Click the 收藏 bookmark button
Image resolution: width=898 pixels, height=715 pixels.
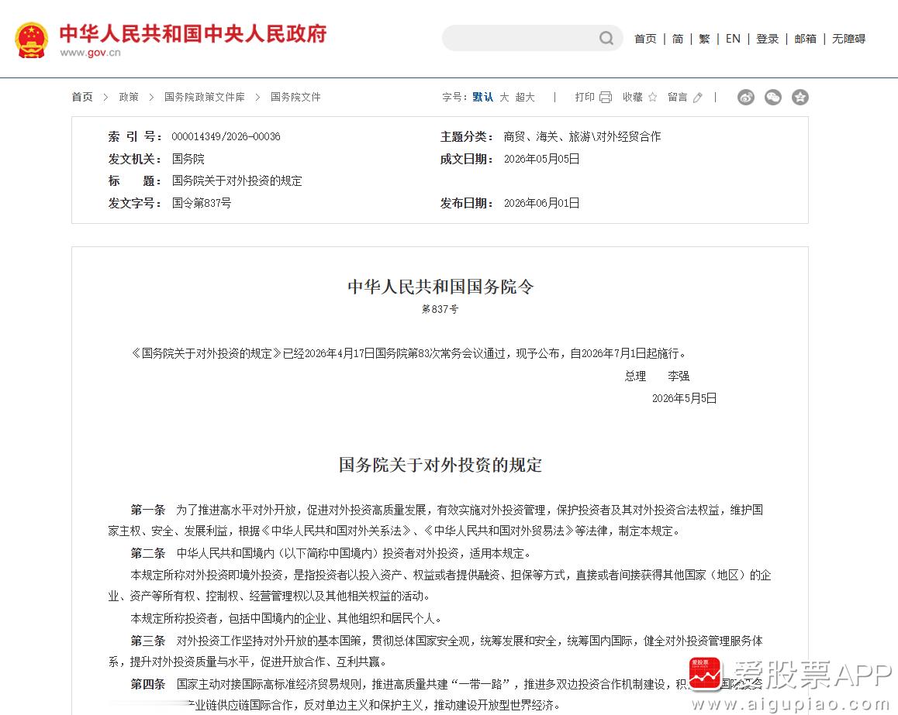tap(633, 97)
